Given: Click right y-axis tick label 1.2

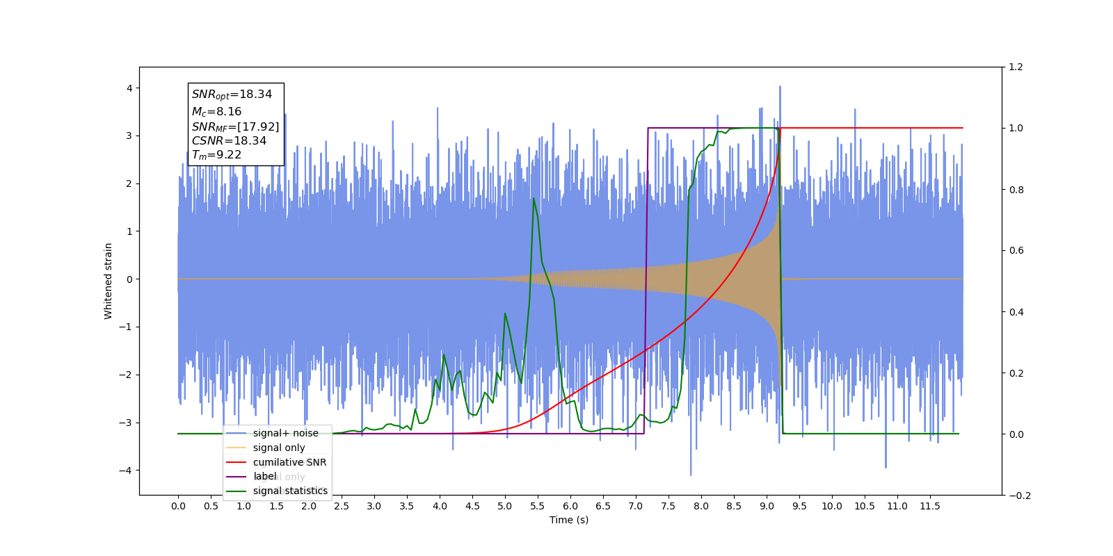Looking at the screenshot, I should point(1016,67).
